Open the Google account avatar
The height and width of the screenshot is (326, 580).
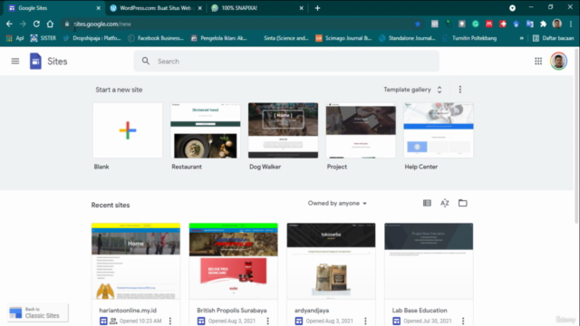click(558, 61)
